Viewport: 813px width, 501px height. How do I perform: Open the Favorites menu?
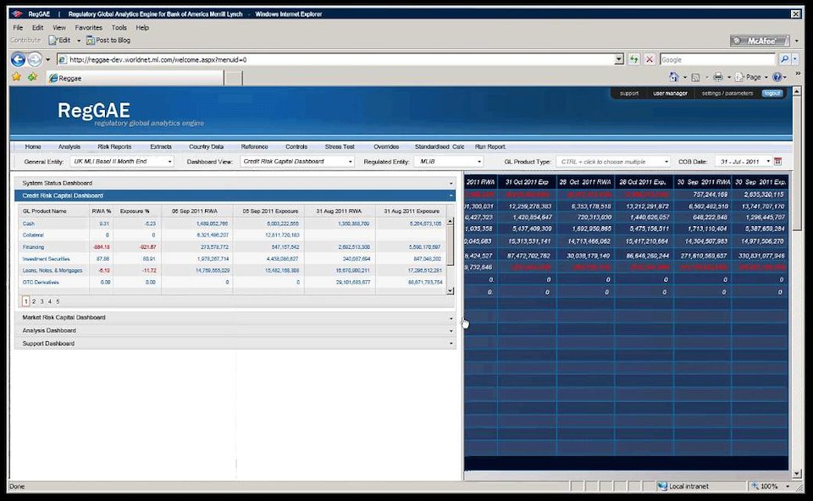point(89,27)
